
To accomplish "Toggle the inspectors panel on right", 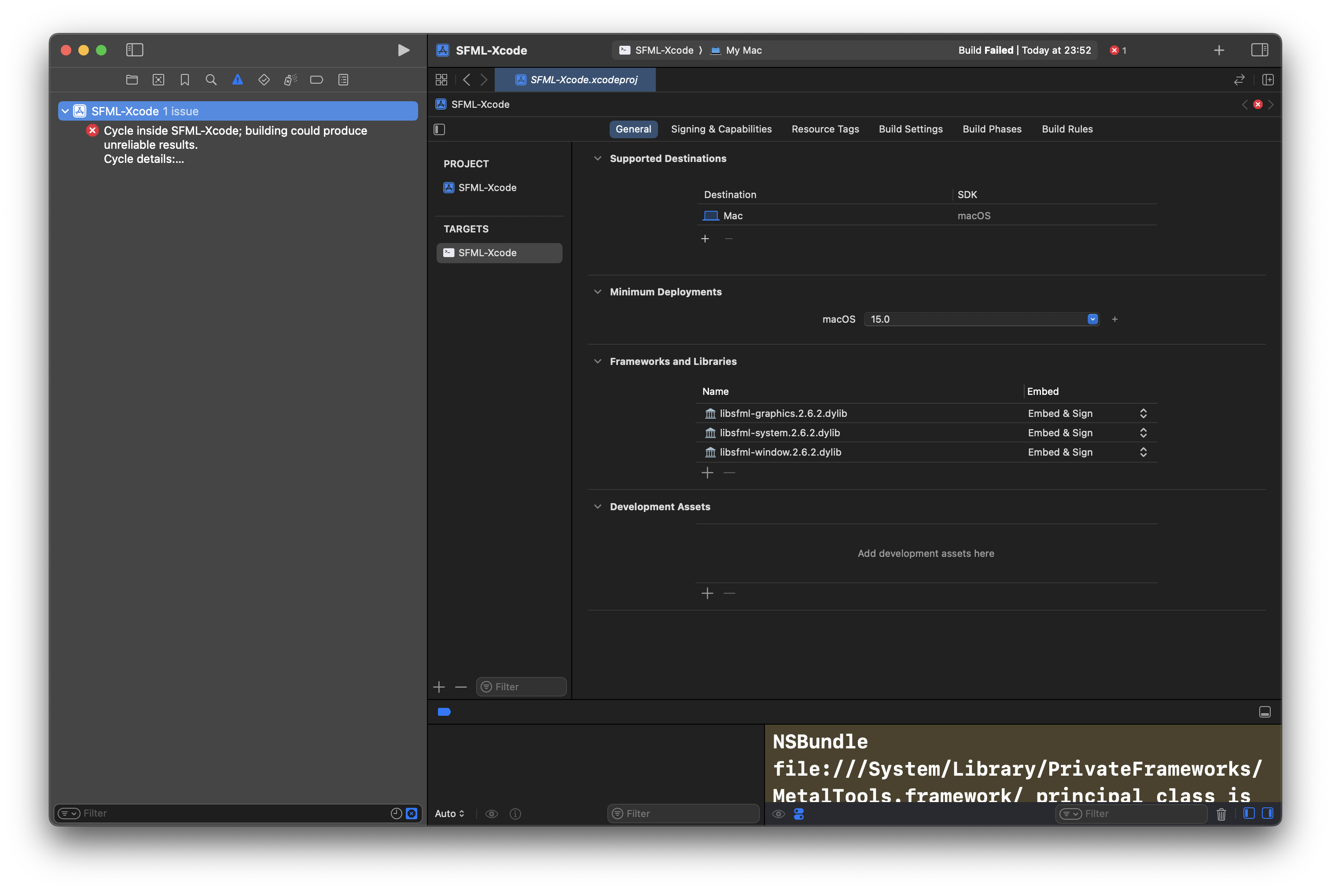I will tap(1259, 50).
